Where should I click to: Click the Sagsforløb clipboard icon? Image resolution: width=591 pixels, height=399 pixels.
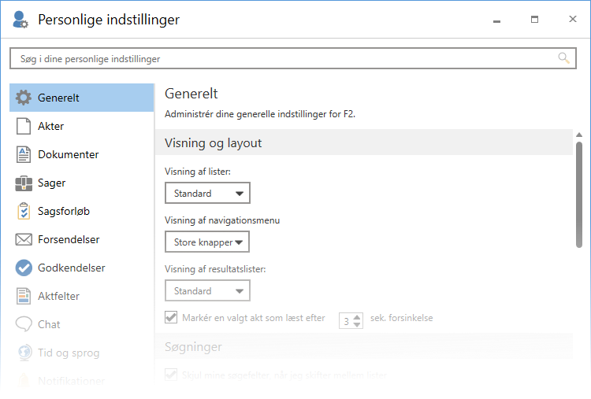tap(24, 211)
